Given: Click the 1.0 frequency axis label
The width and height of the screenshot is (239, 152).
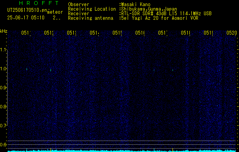Looking at the screenshot, I should click(x=3, y=69).
